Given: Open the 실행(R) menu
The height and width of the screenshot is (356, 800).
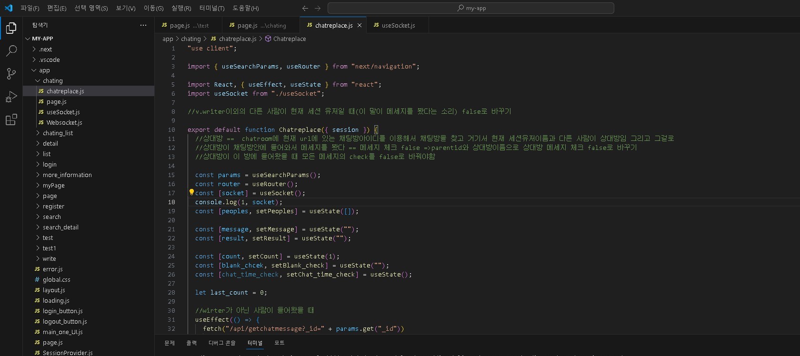Looking at the screenshot, I should point(181,8).
